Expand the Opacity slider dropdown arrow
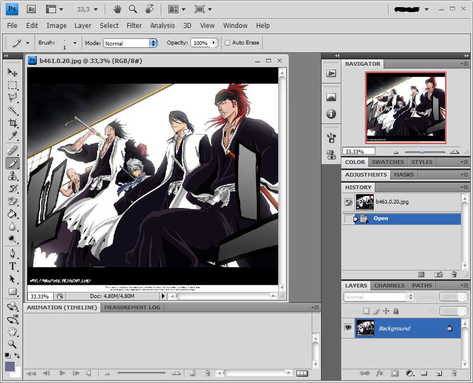Screen dimensions: 473x383 point(213,43)
